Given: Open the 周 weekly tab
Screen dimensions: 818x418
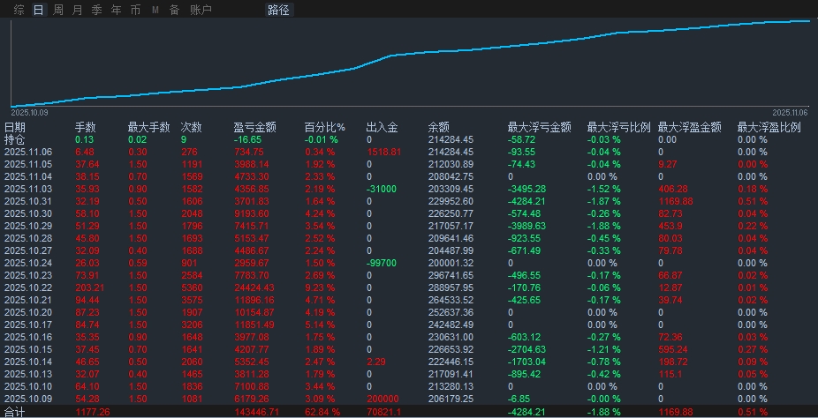Looking at the screenshot, I should click(x=58, y=10).
